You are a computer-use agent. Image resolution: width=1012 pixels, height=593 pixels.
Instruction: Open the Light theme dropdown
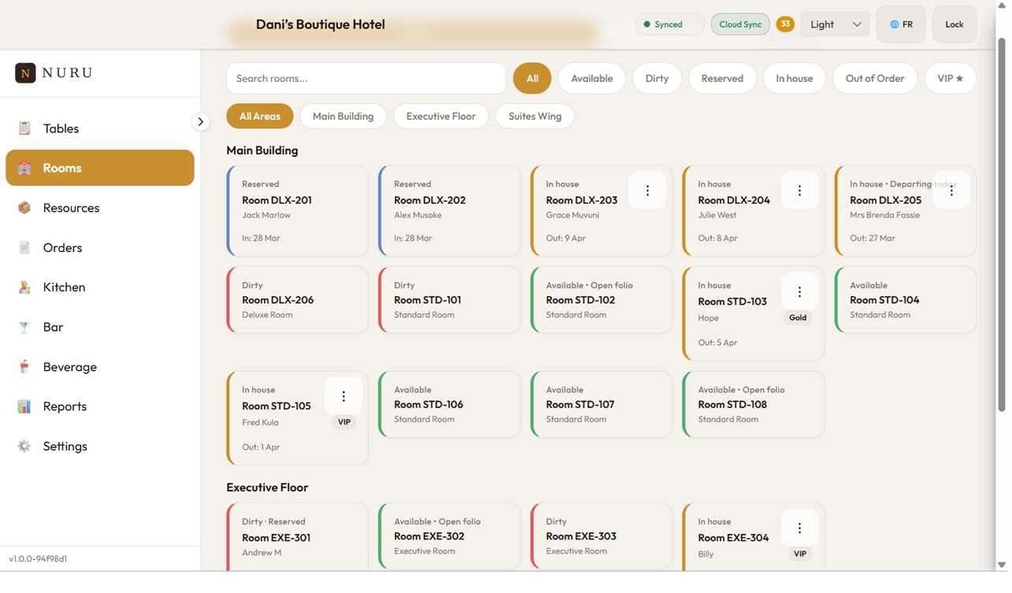pos(835,24)
